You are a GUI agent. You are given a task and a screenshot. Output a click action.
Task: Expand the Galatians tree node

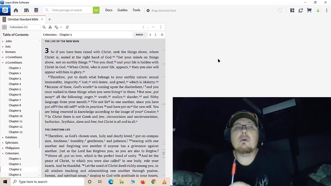click(3, 137)
